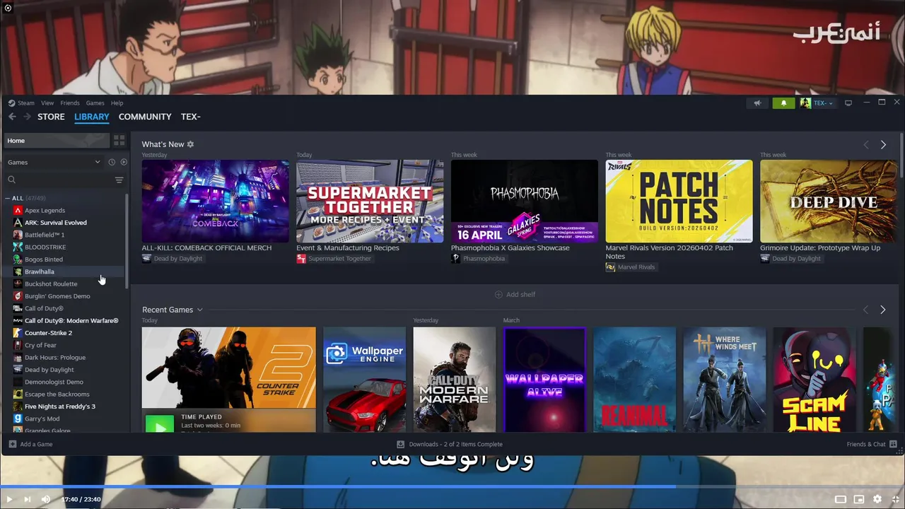
Task: Advance Recent Games shelf with right arrow
Action: (x=883, y=310)
